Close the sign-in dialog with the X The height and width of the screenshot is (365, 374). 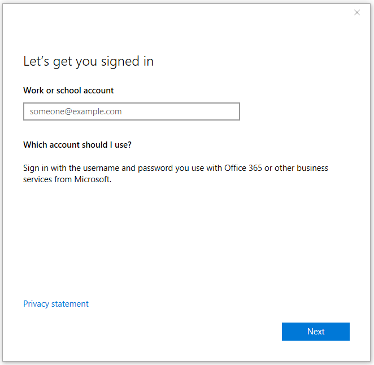(357, 12)
